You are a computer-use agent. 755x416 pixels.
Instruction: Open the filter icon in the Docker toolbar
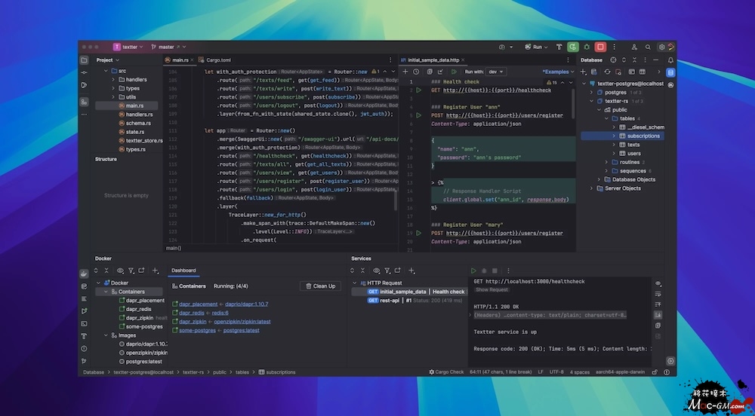(x=131, y=270)
